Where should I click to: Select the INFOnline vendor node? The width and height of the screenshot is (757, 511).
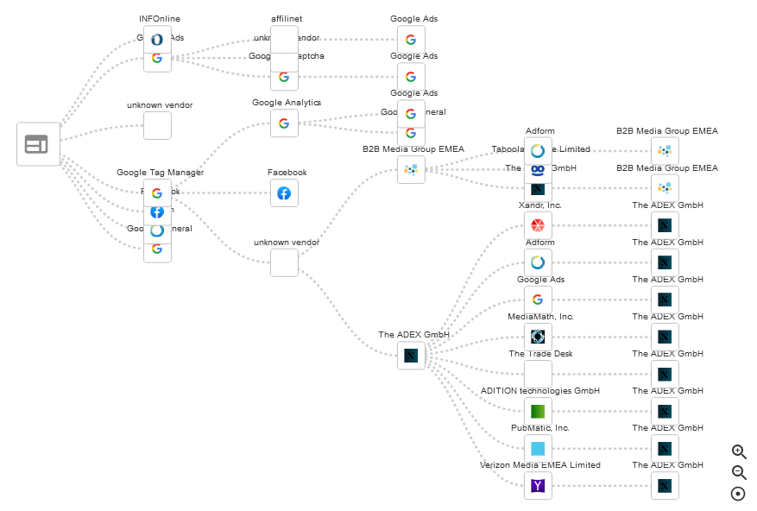click(x=157, y=40)
